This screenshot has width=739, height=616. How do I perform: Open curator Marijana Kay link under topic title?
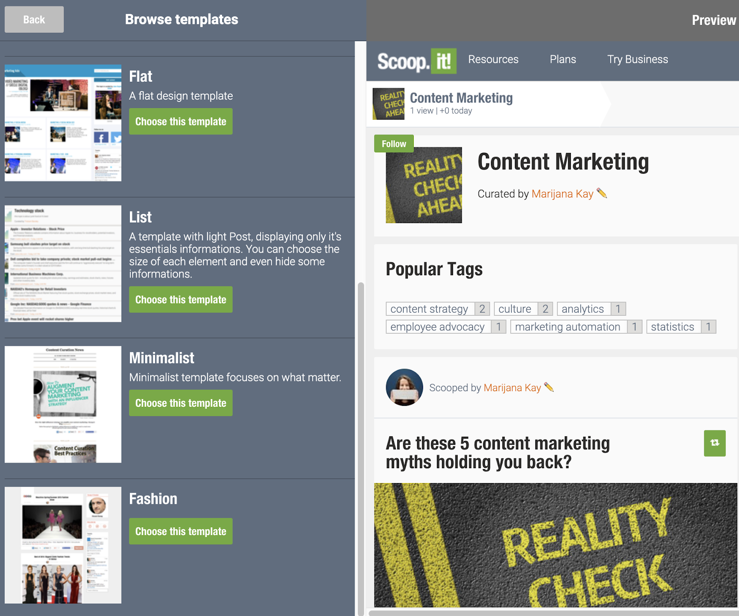562,194
